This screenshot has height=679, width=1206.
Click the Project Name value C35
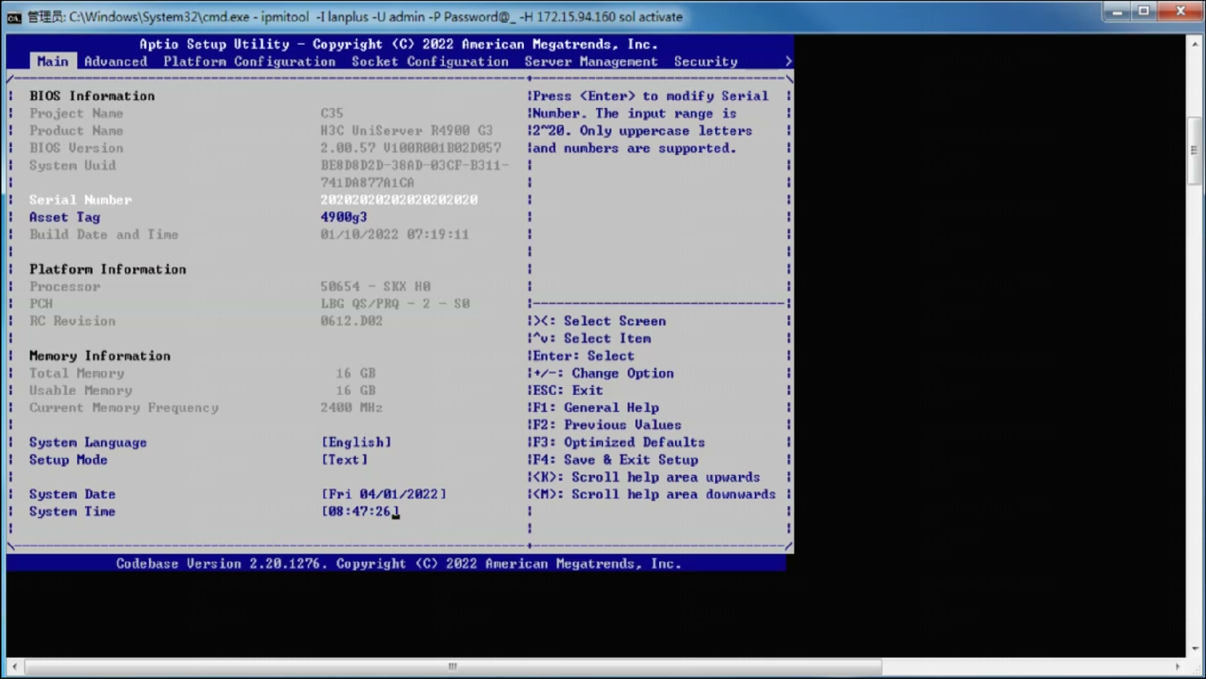point(332,114)
